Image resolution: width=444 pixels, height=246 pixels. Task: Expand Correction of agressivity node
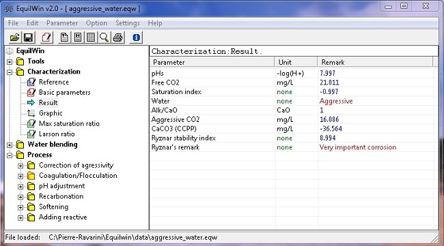click(20, 166)
